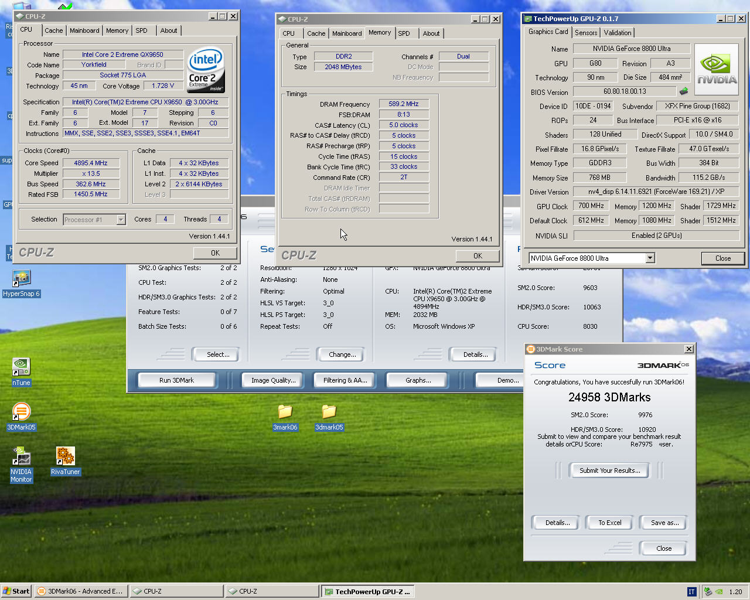Click the 24958 3DMarks score text
Screen dimensions: 750x600
[x=609, y=397]
